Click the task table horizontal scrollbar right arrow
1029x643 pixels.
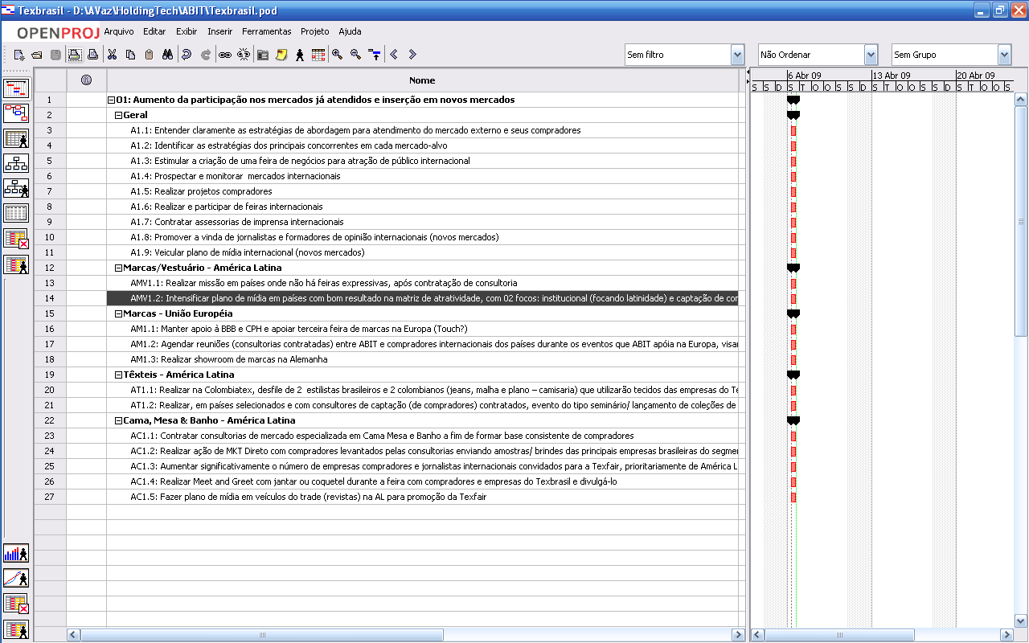pos(738,635)
